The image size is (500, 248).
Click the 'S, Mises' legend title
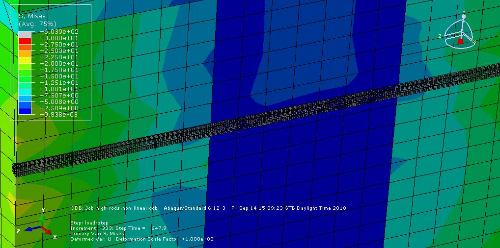pos(32,16)
